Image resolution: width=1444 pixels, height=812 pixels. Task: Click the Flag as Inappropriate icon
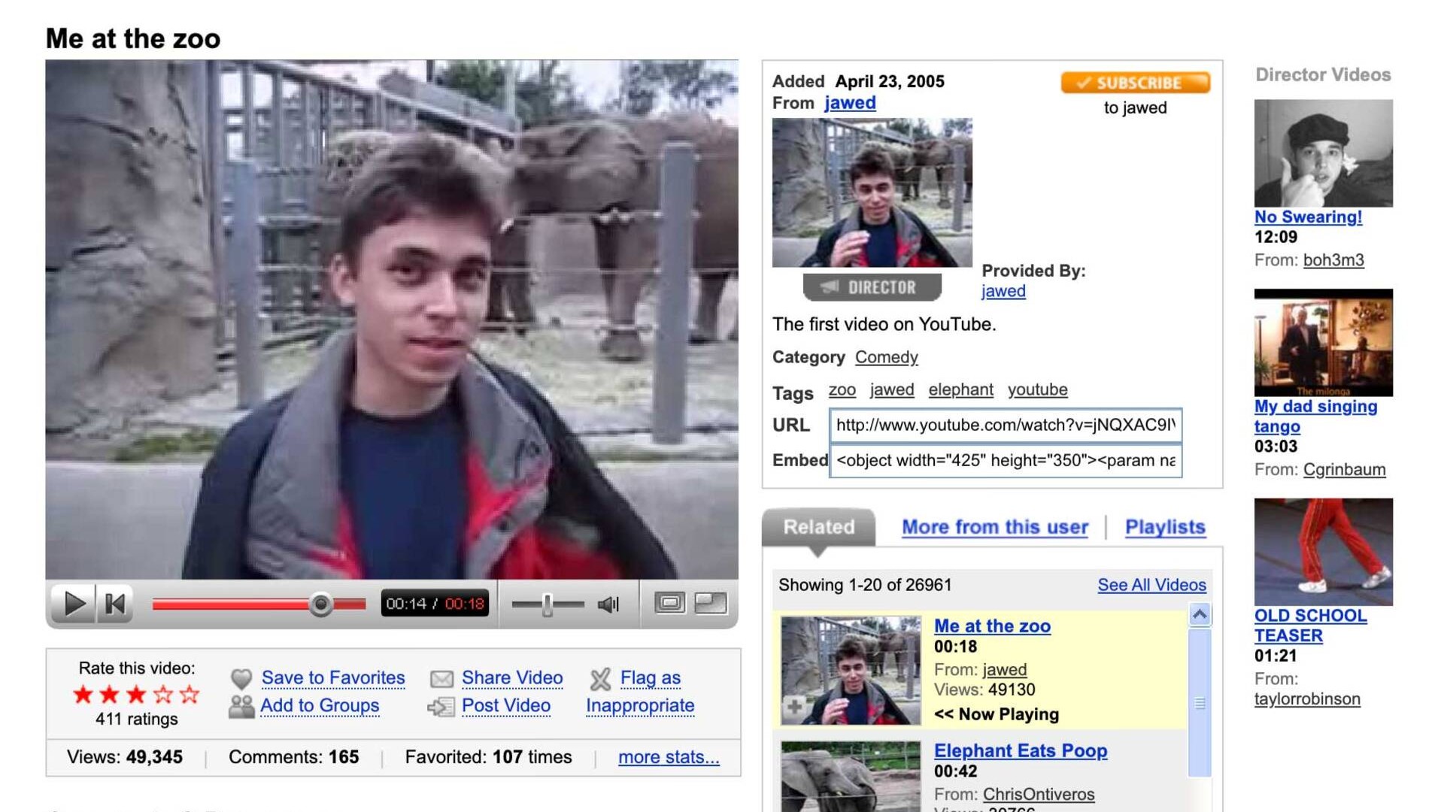click(x=600, y=679)
